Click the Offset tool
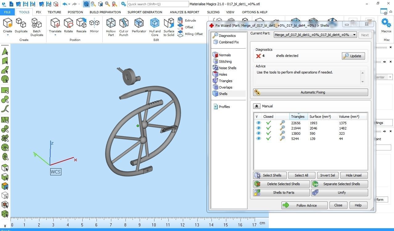Screen dimensions: 394x231 point(186,27)
